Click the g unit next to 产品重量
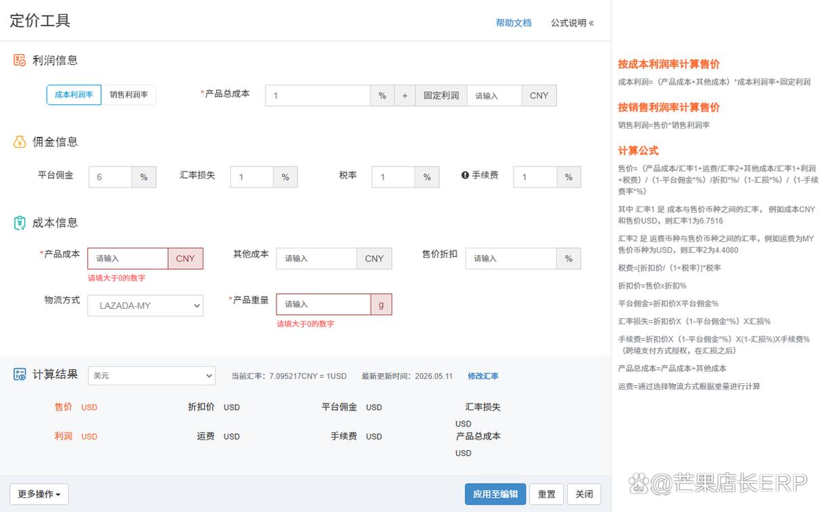Screen dimensions: 824x512 point(381,304)
